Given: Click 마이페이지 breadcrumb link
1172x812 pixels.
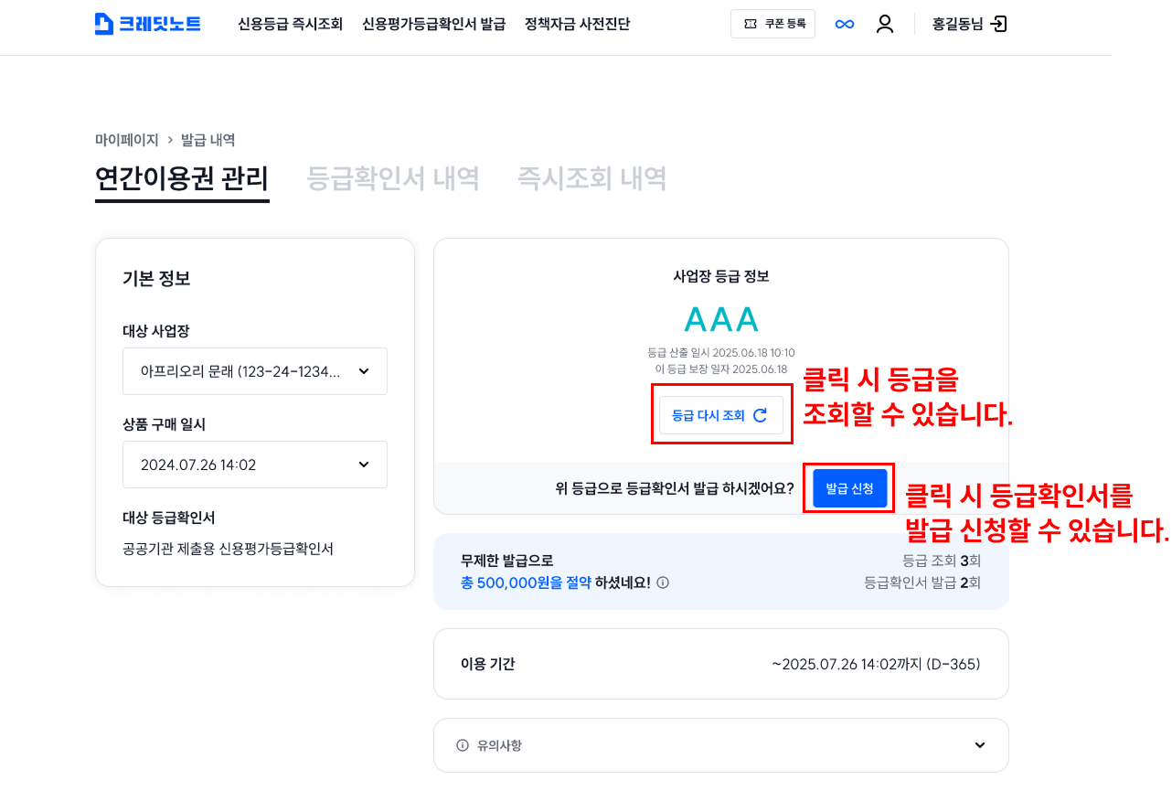Looking at the screenshot, I should (x=127, y=140).
